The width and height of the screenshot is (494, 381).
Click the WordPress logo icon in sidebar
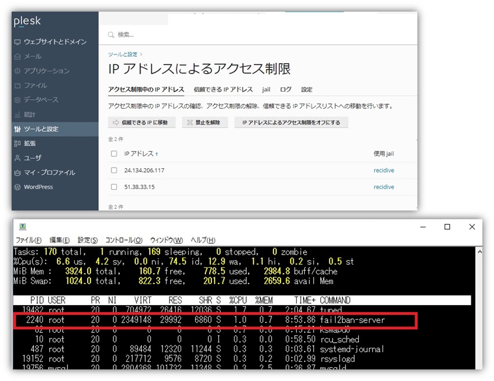click(x=17, y=187)
